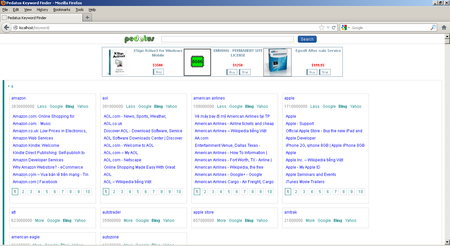Open the Tools menu
The image size is (450, 246).
click(79, 10)
